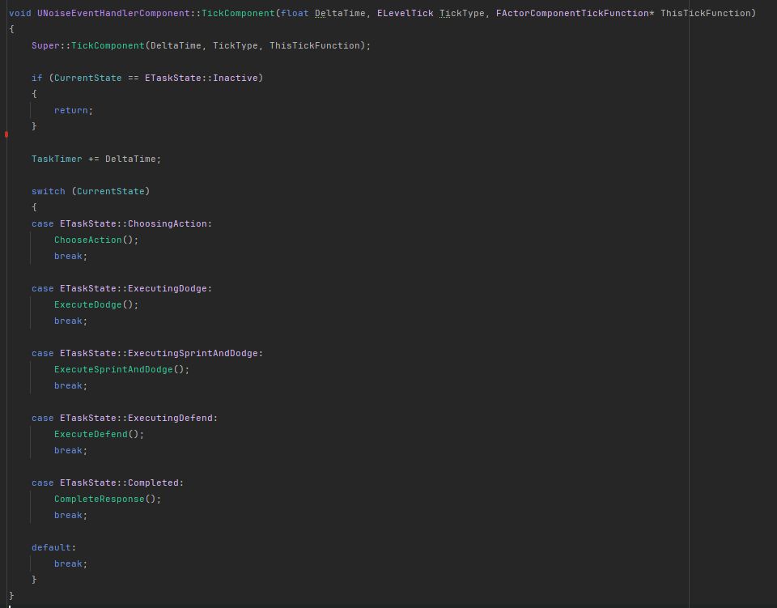
Task: Click 'break' under the default label
Action: point(68,564)
